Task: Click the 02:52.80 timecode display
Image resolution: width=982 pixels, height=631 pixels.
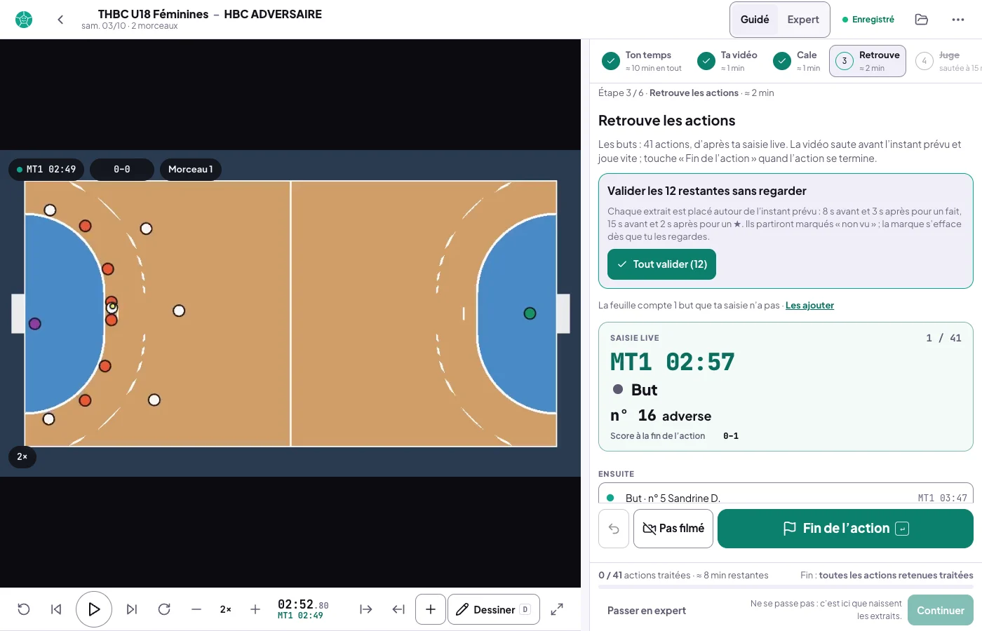Action: (x=303, y=604)
